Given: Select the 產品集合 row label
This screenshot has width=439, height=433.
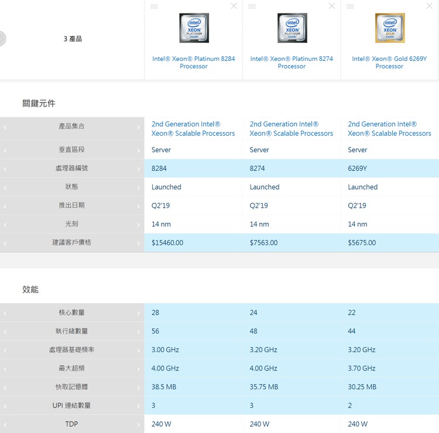Looking at the screenshot, I should (x=71, y=126).
